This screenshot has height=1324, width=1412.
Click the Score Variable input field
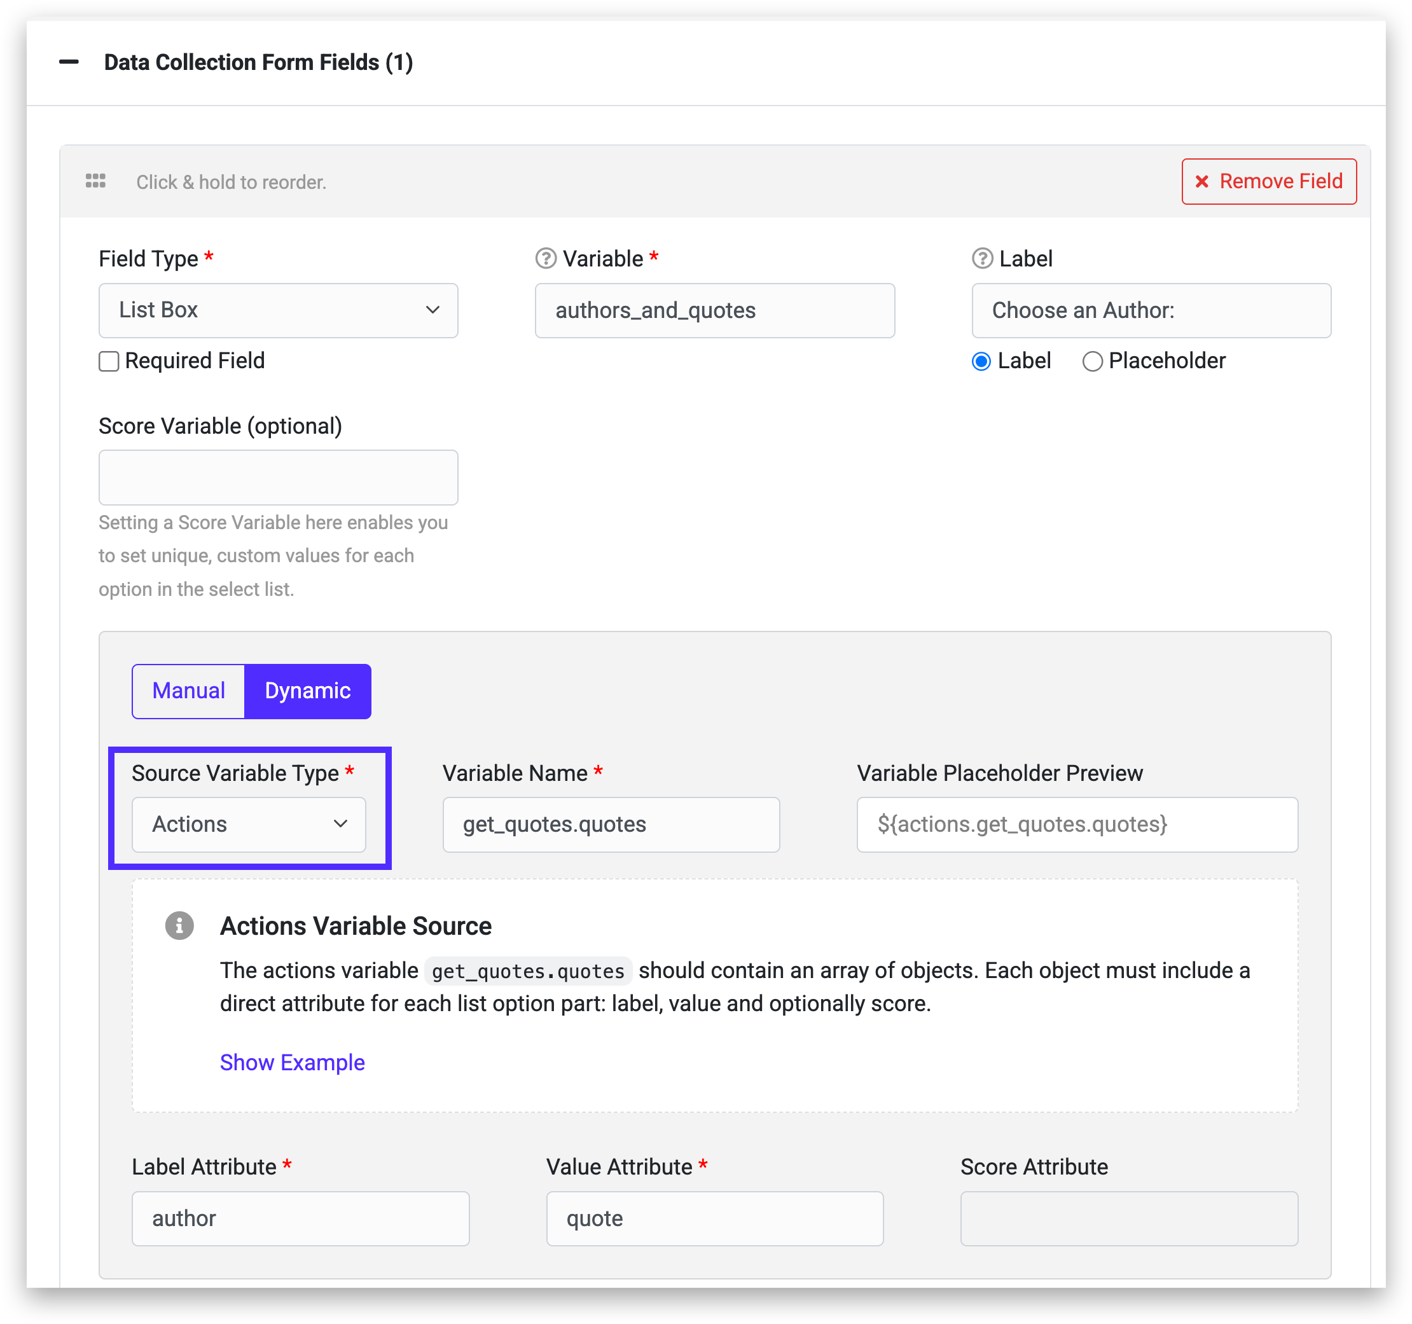click(x=278, y=478)
